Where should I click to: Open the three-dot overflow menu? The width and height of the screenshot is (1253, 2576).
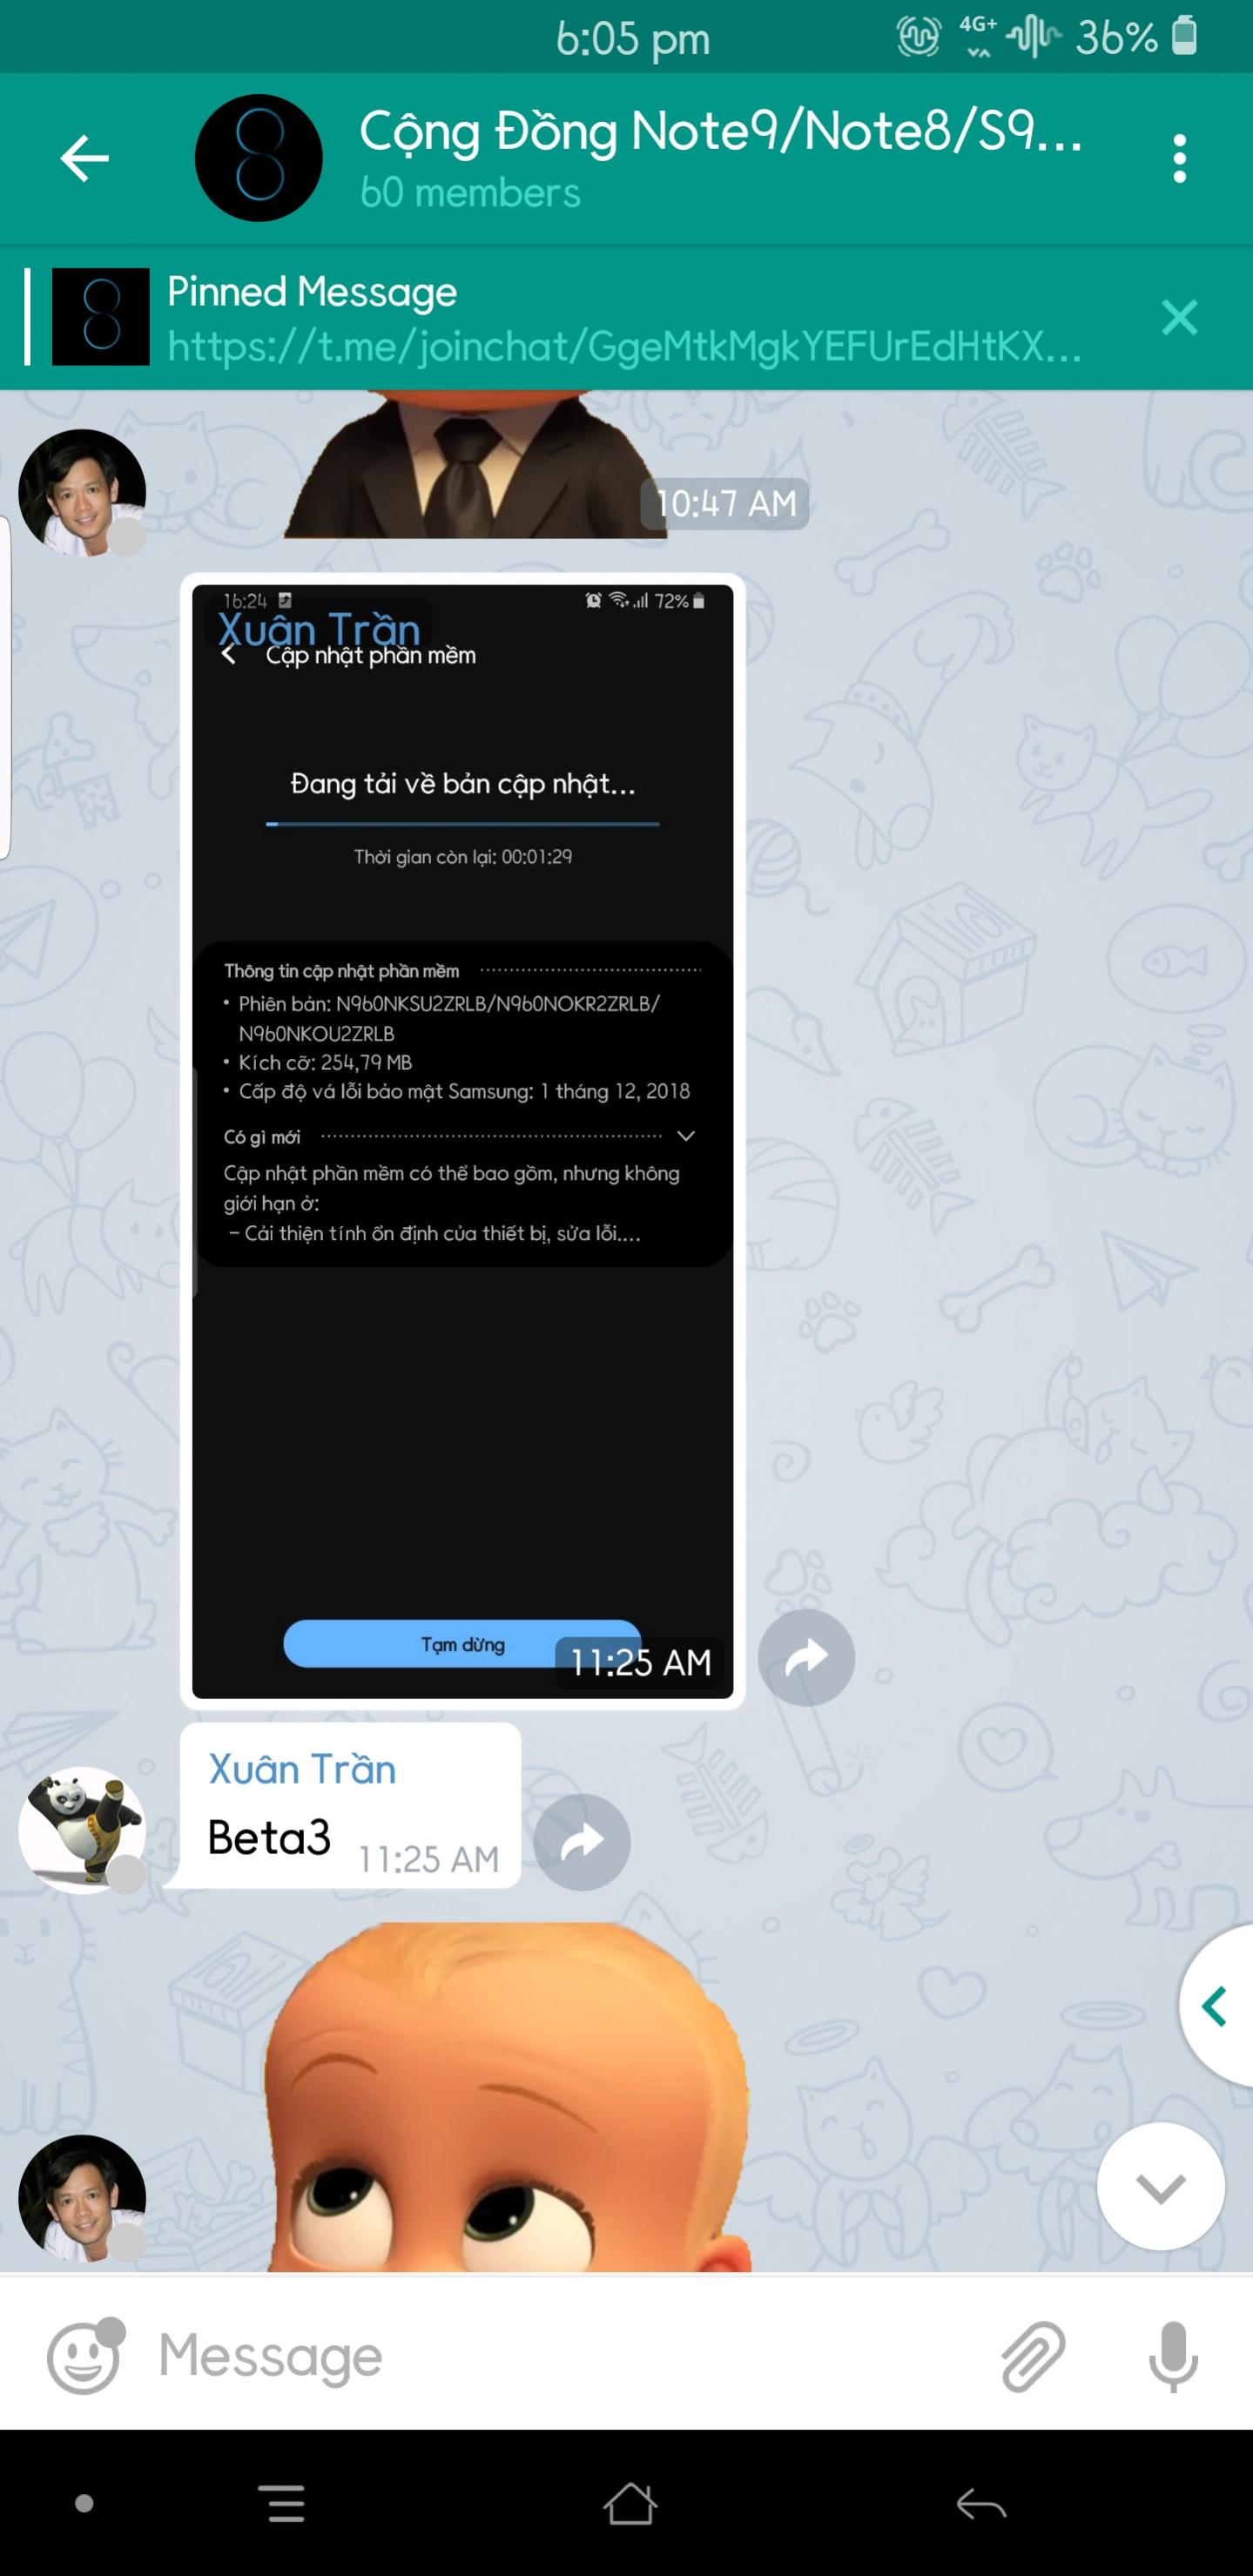pyautogui.click(x=1179, y=158)
